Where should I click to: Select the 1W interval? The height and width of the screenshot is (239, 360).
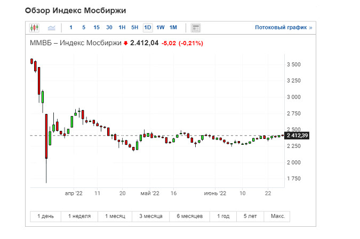coord(161,28)
